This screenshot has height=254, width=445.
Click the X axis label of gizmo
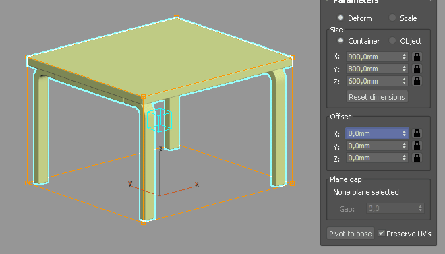(197, 184)
